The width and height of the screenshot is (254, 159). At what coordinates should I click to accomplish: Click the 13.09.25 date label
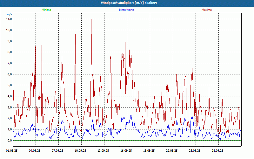[103, 151]
